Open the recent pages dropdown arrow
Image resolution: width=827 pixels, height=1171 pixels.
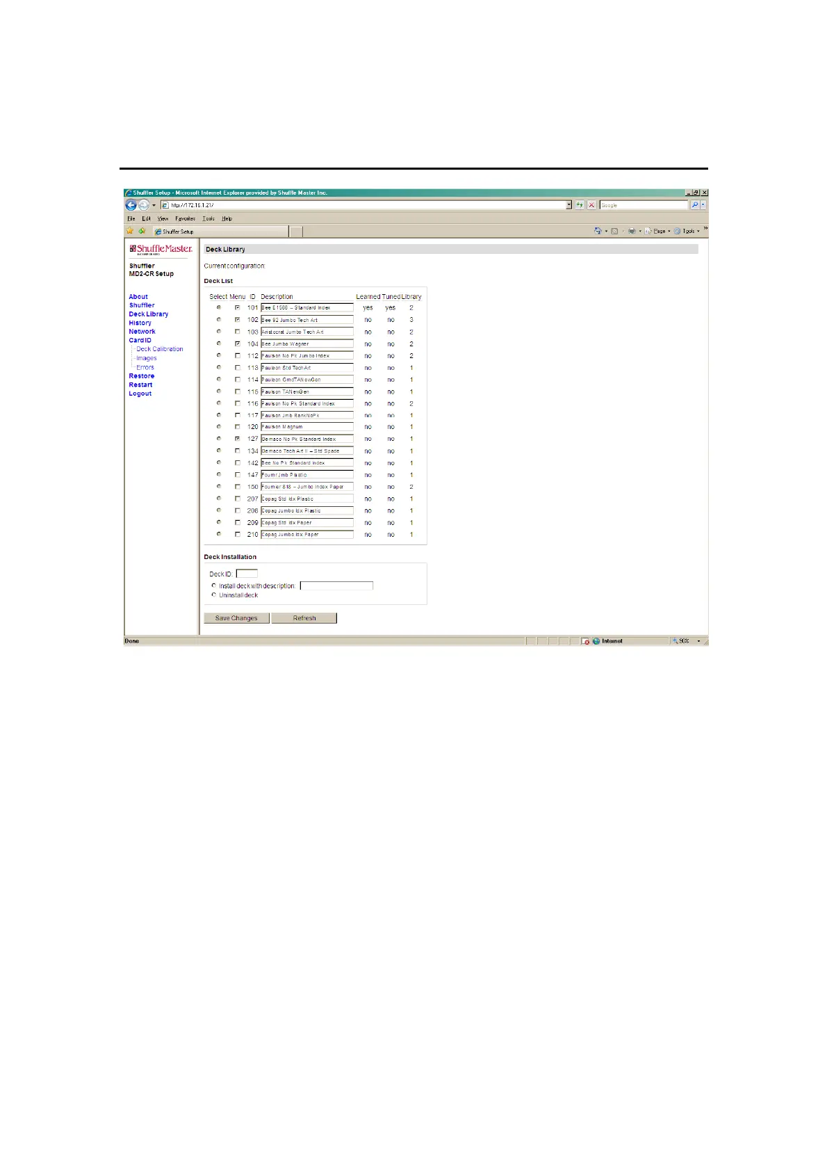154,205
